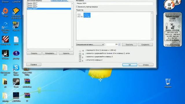
Task: Open QuickTime Player desktop icon
Action: [5, 27]
